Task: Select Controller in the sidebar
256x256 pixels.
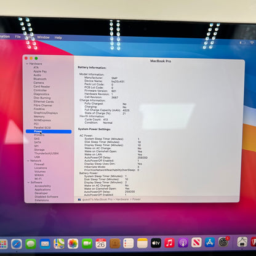Action: point(40,90)
